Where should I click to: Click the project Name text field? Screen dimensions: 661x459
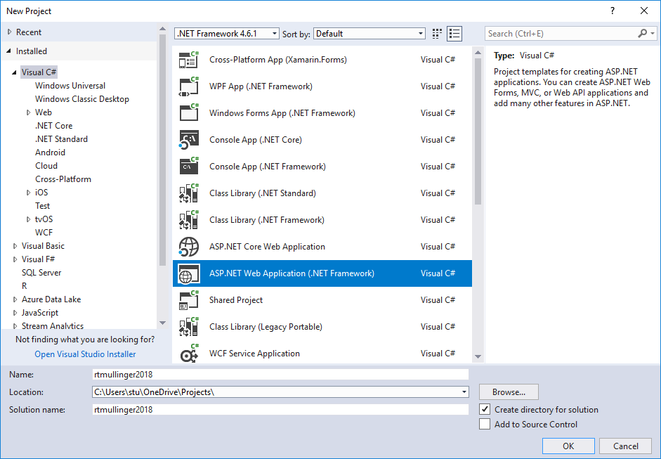[280, 374]
